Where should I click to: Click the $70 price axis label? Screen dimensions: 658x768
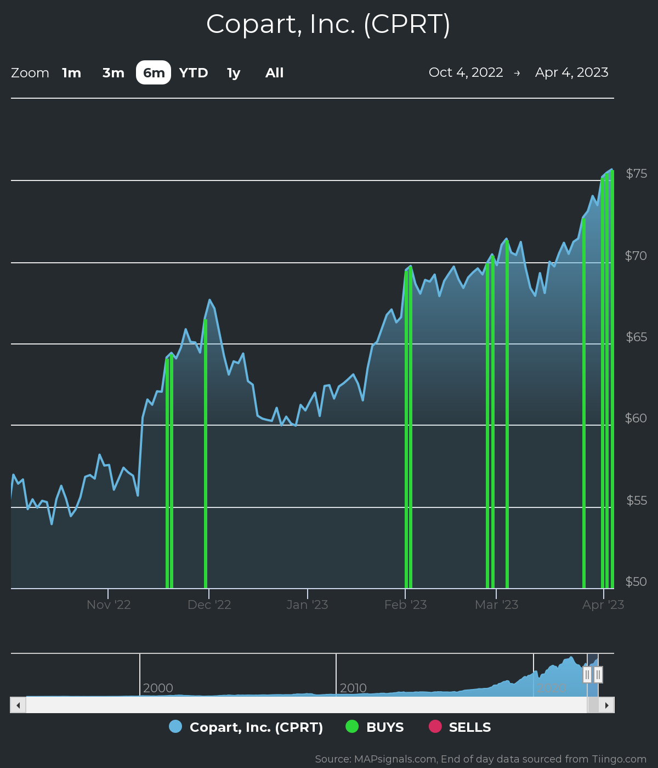click(x=636, y=256)
